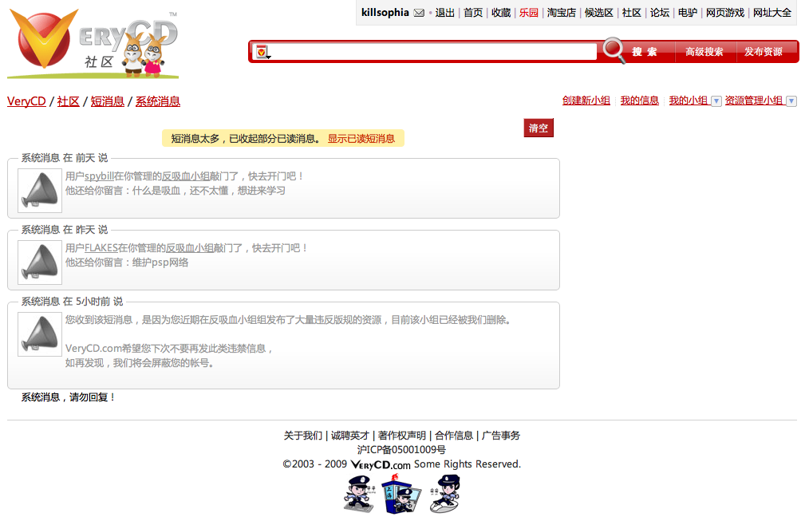The image size is (805, 525).
Task: Open the mail envelope icon beside killsophia
Action: (419, 13)
